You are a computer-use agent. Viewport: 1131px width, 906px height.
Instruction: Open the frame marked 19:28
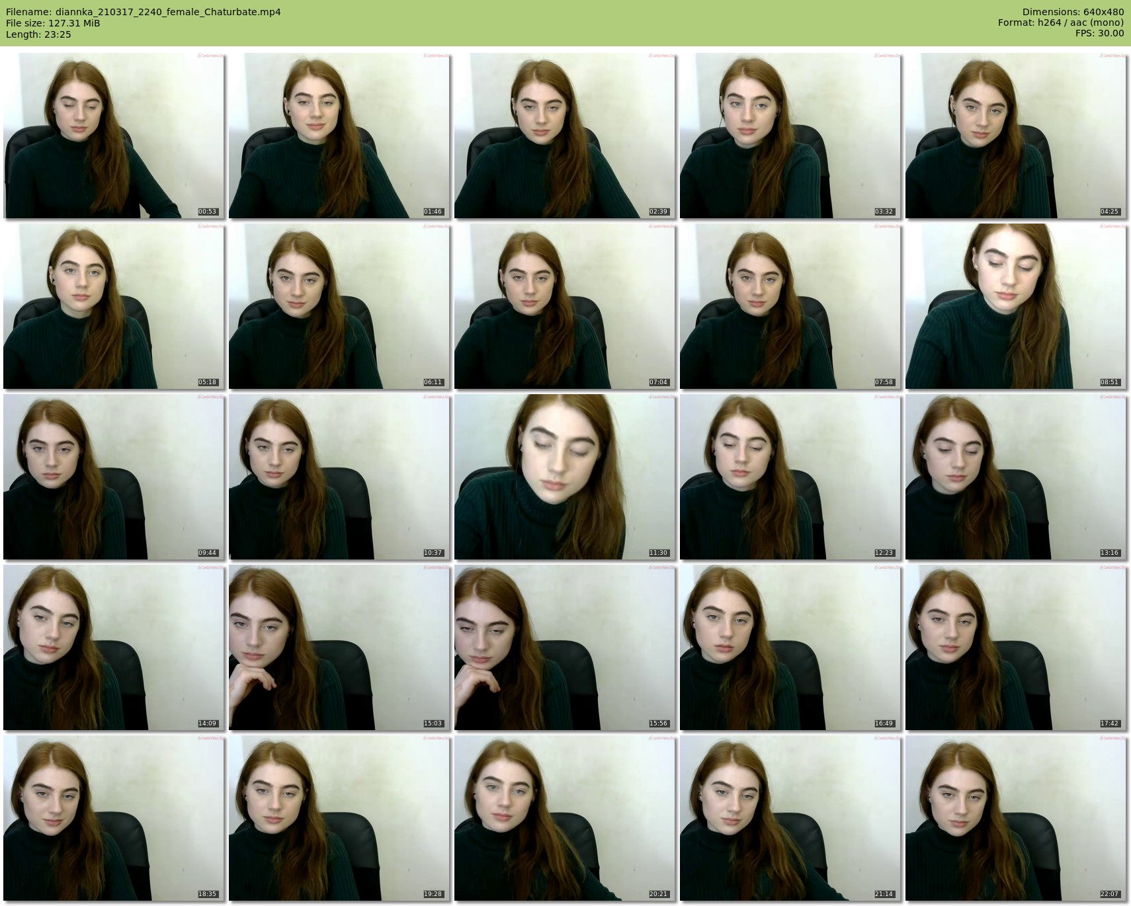coord(339,818)
